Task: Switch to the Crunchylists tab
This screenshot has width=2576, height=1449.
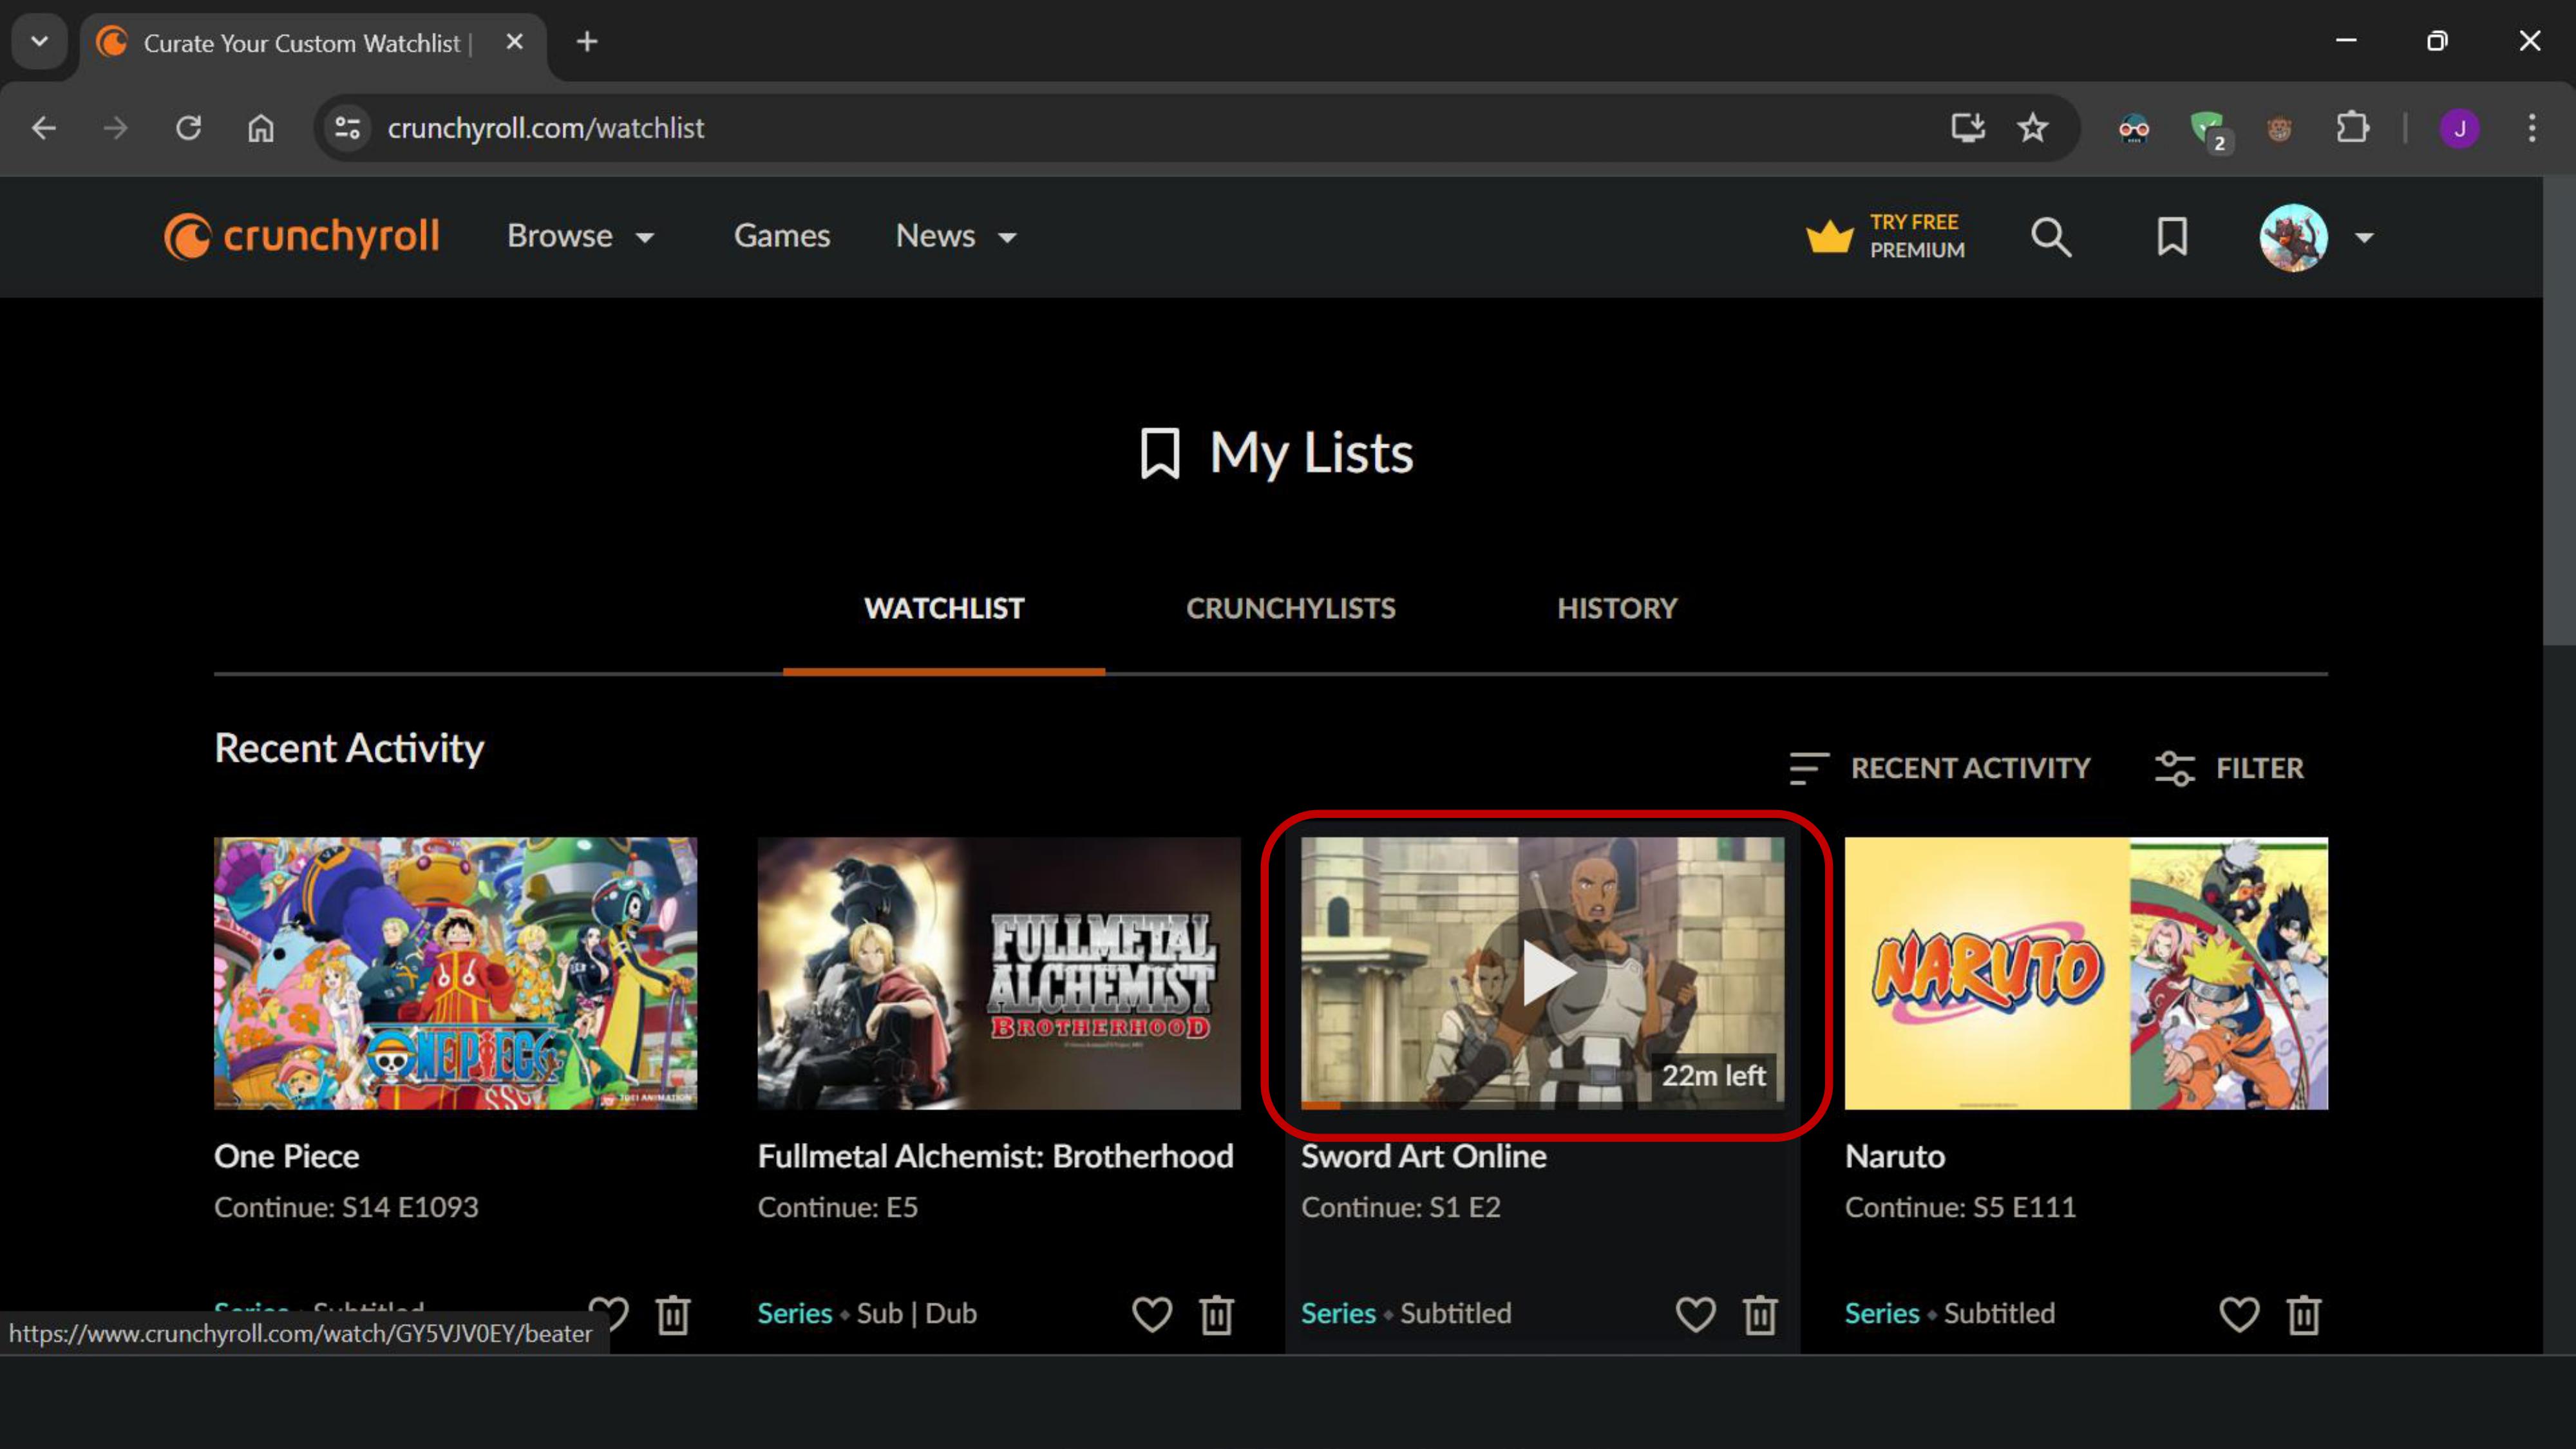Action: tap(1290, 608)
